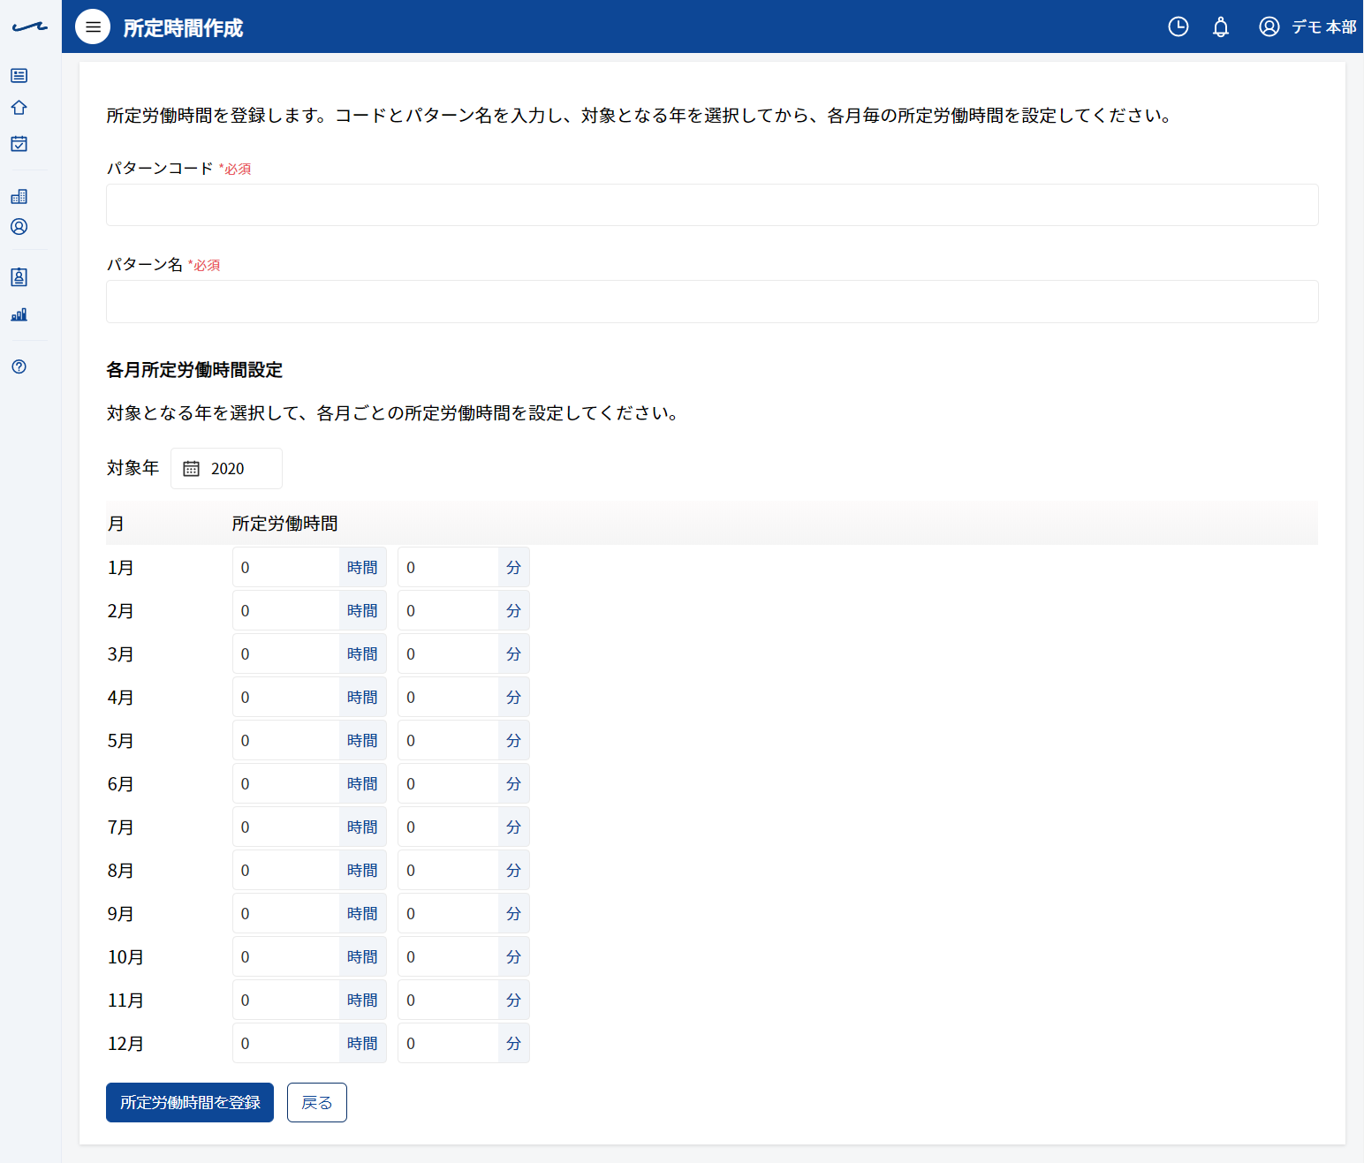Open the user circle sidebar icon

[x=19, y=227]
